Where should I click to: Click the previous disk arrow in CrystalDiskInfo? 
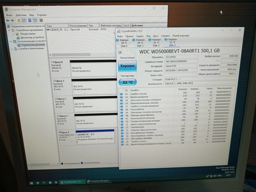tap(120, 52)
